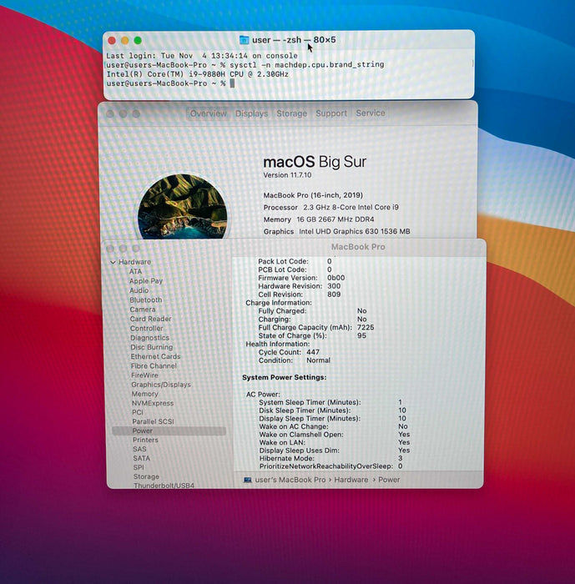
Task: Select FireWire in sidebar
Action: click(x=144, y=375)
